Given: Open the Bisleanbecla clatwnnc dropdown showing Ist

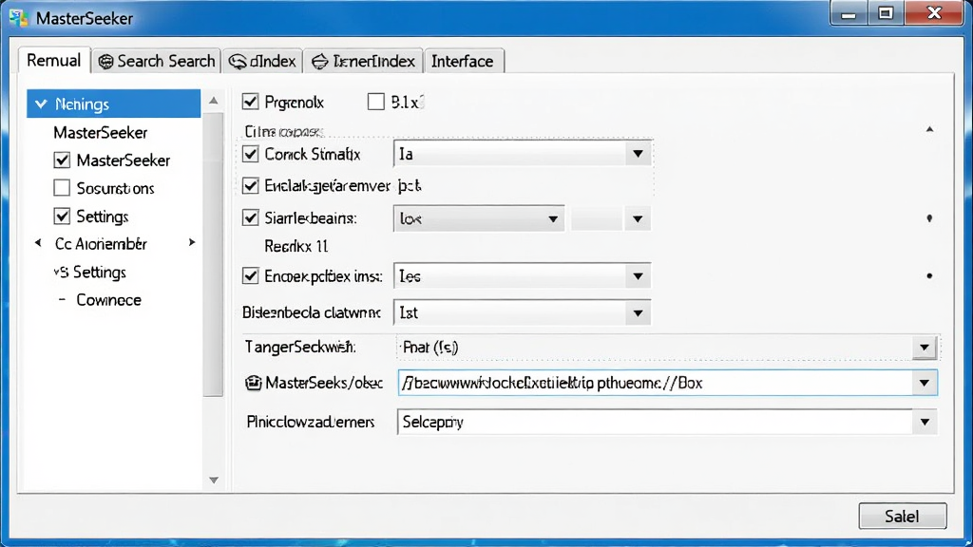Looking at the screenshot, I should click(522, 313).
